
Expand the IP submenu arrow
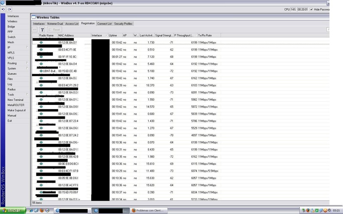(27, 47)
